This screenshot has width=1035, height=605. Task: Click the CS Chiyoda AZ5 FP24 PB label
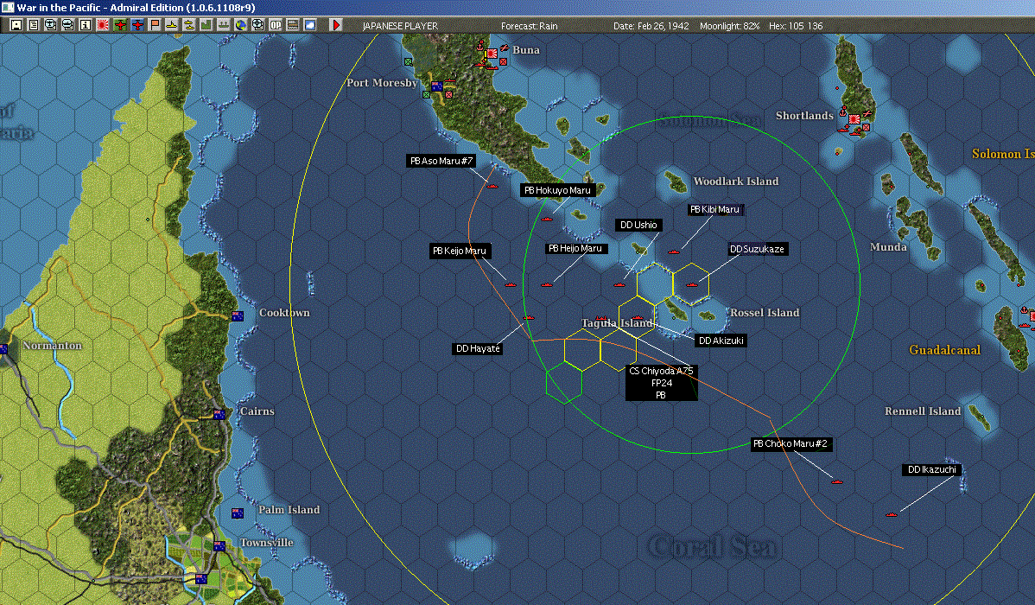tap(662, 383)
